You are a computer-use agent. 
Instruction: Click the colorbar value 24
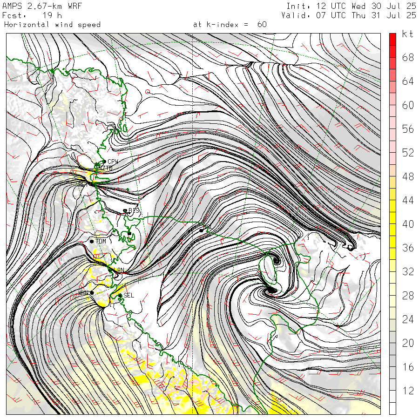point(408,319)
